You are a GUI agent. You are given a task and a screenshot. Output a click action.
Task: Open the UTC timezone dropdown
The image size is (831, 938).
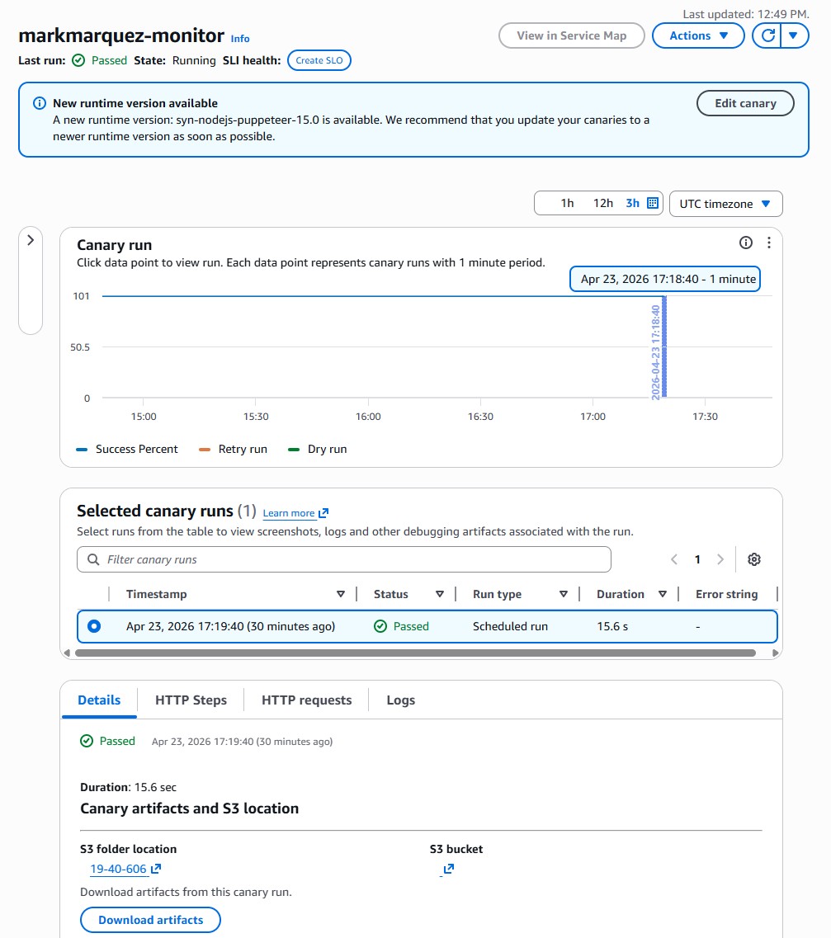click(725, 204)
